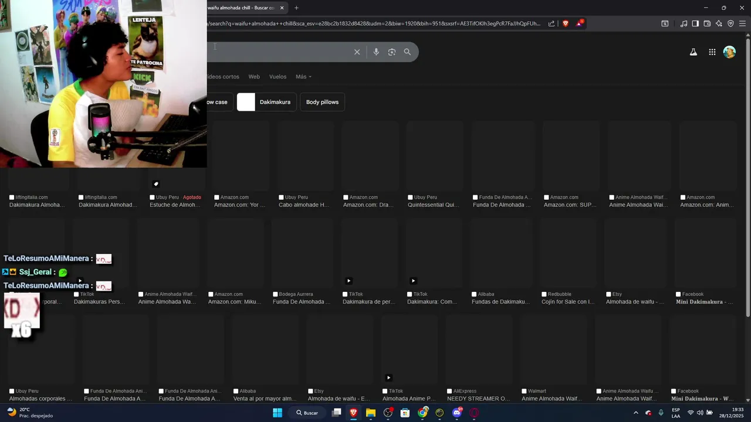Image resolution: width=751 pixels, height=422 pixels.
Task: Open a new browser tab
Action: pyautogui.click(x=296, y=8)
